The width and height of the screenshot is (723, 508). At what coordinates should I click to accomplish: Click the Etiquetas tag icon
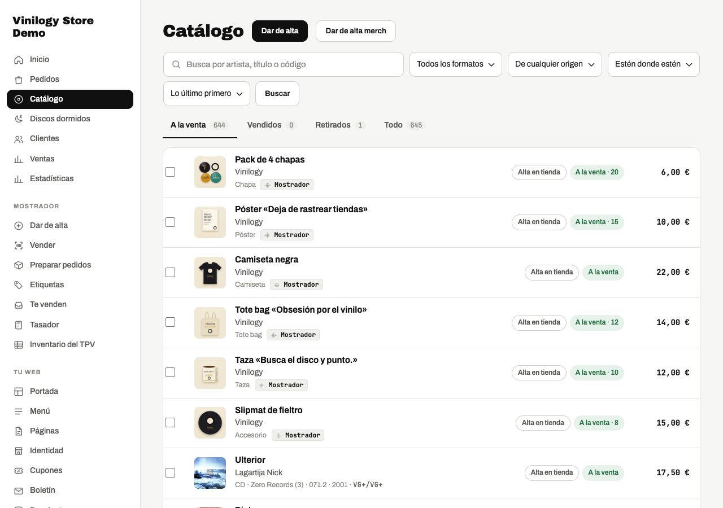[x=19, y=285]
